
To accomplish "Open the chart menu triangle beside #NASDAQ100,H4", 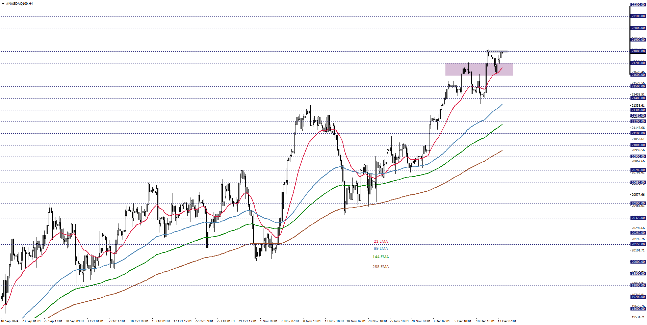I will [3, 4].
